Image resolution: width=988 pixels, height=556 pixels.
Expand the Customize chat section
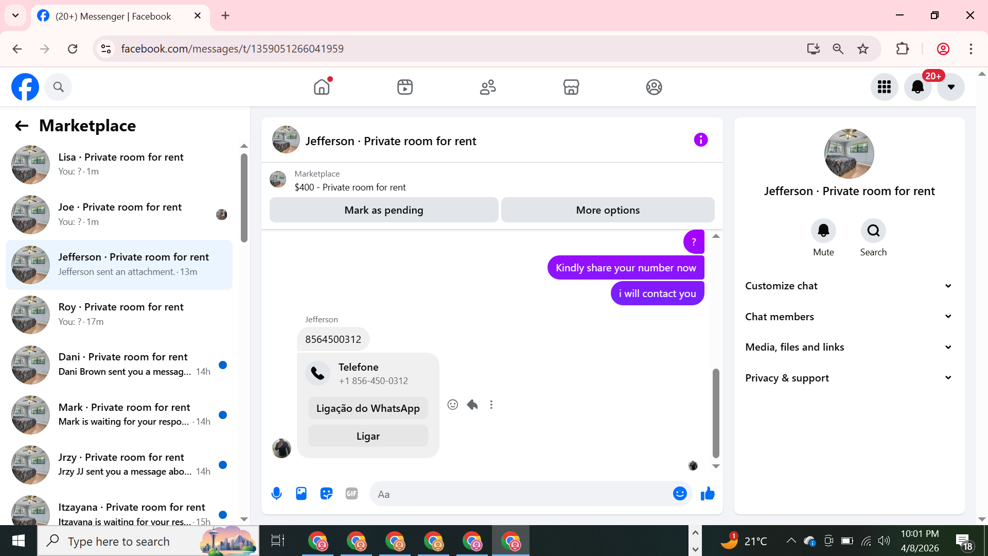coord(849,286)
